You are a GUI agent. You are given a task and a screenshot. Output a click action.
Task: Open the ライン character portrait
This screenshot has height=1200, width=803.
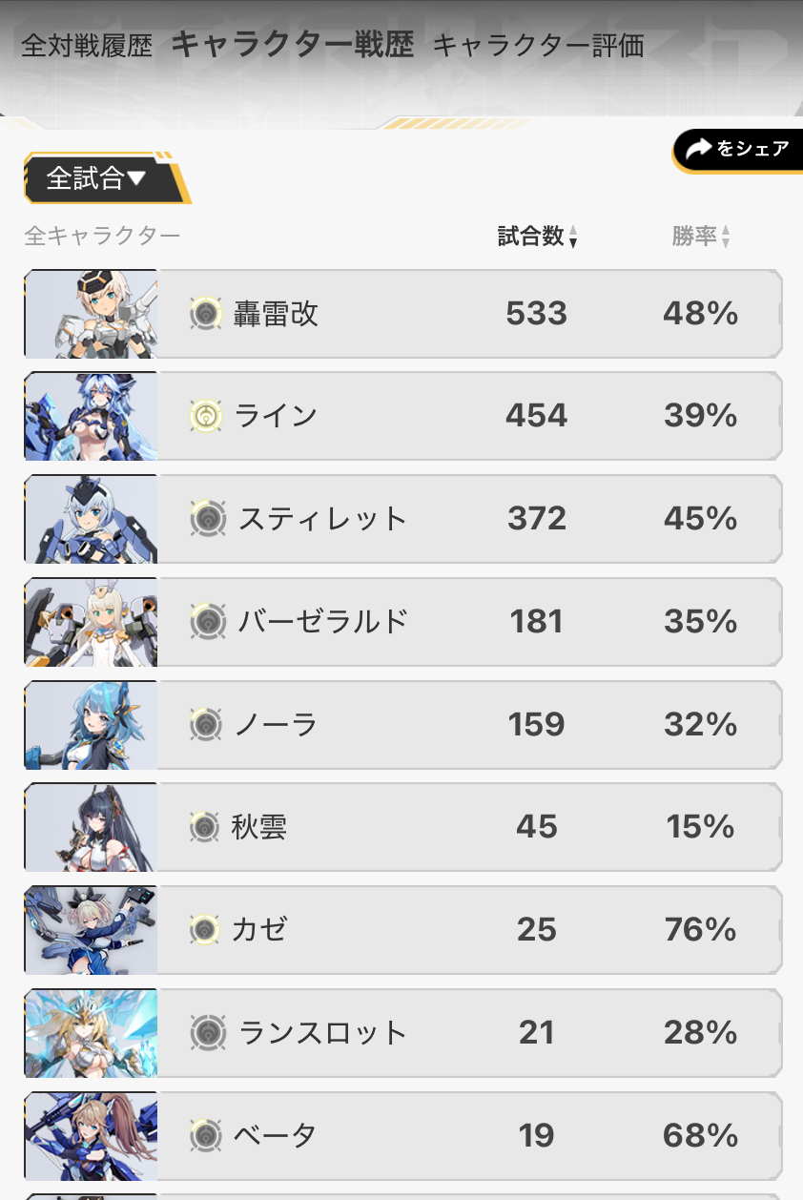92,417
